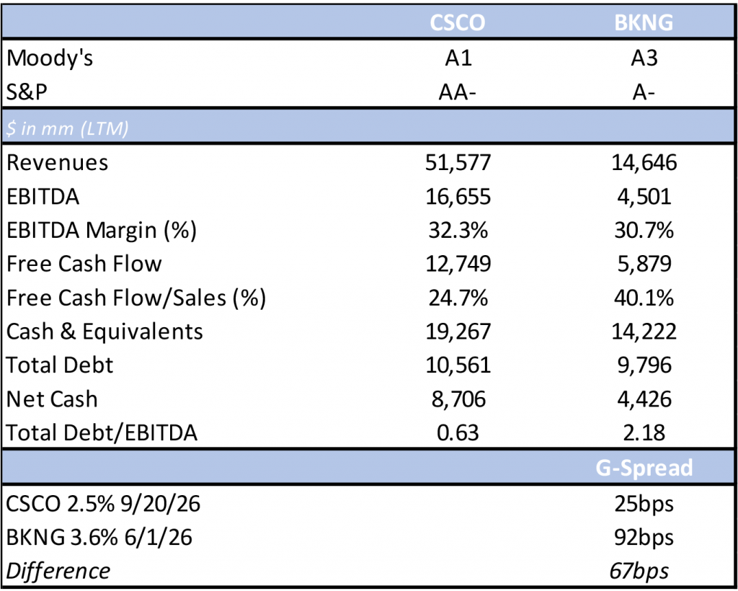
Task: Click CSCO revenues value 51,577
Action: pos(458,163)
